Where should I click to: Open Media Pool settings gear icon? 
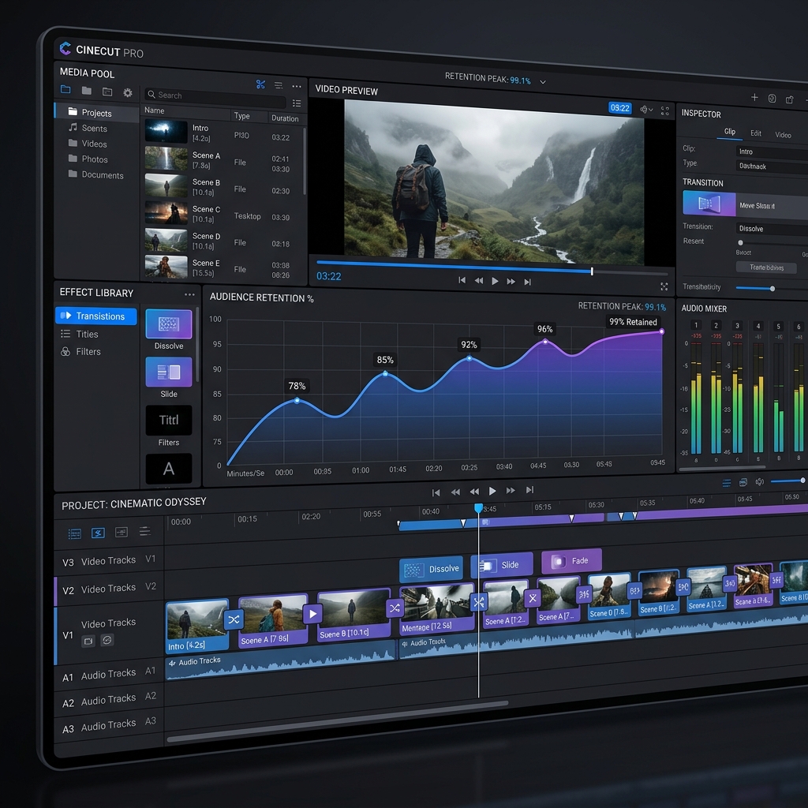tap(127, 93)
